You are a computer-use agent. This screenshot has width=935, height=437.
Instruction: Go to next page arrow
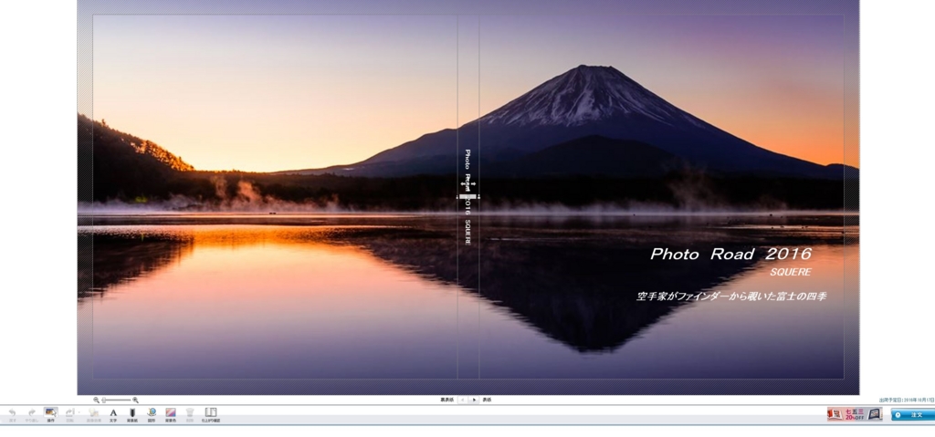coord(474,400)
